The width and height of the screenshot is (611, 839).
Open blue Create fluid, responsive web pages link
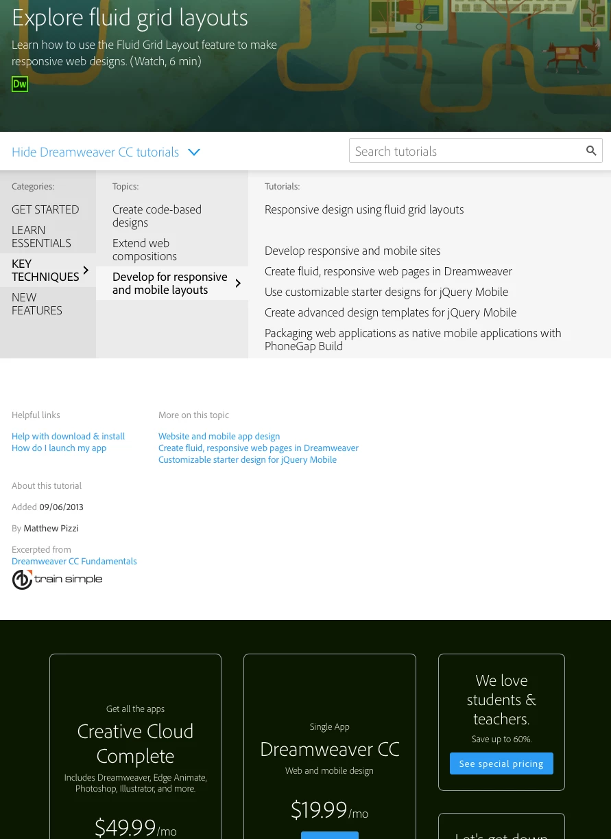pos(259,448)
